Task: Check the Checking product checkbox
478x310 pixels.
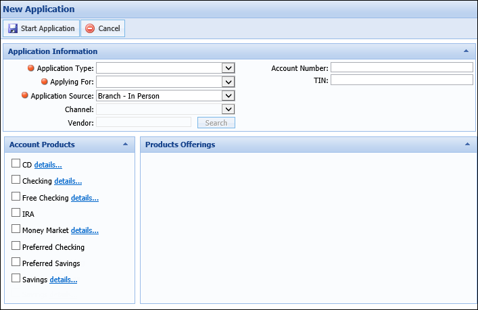Action: coord(16,180)
